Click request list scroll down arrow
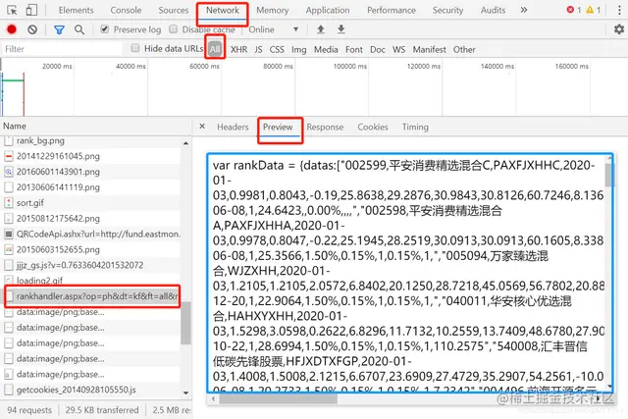Image resolution: width=628 pixels, height=419 pixels. click(185, 393)
